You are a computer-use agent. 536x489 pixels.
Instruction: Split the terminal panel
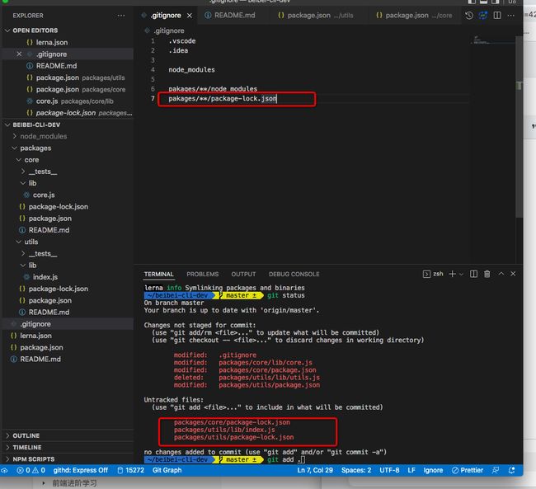pos(473,274)
